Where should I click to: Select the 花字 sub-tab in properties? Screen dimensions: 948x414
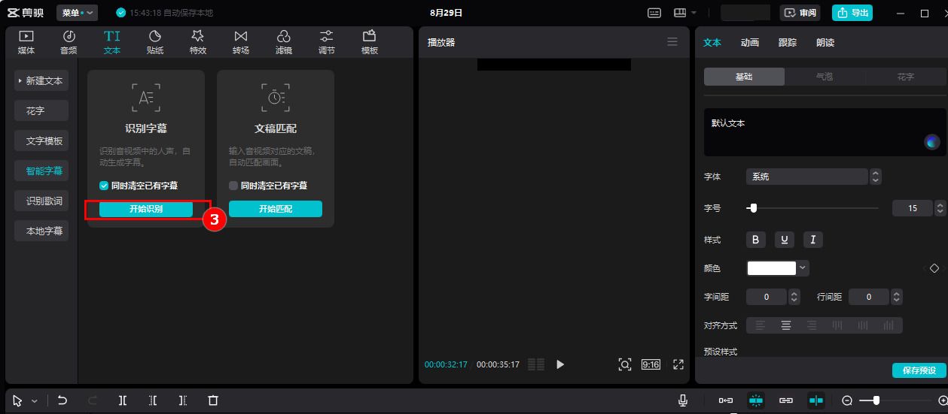coord(906,77)
